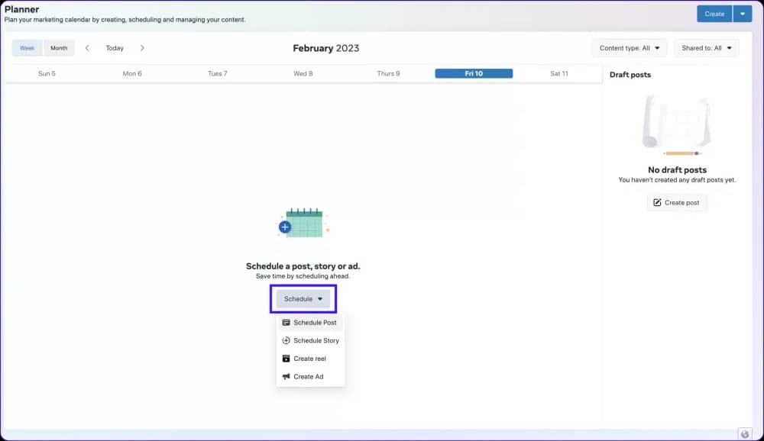The height and width of the screenshot is (441, 764).
Task: Switch to Week view
Action: 28,48
